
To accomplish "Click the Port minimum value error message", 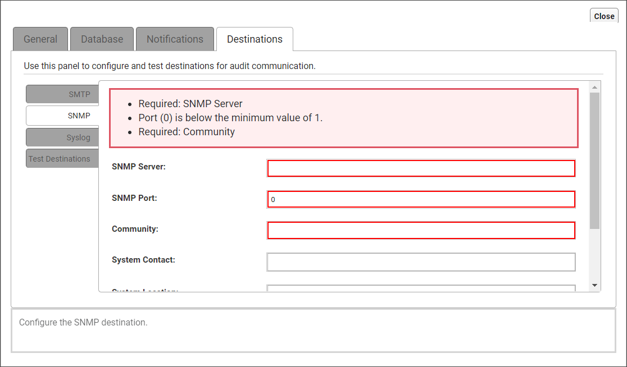I will point(230,118).
